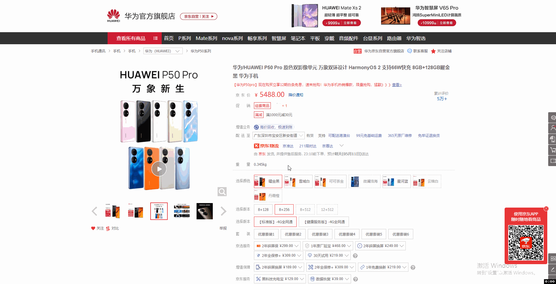Click the red 自营 badge
This screenshot has height=284, width=556.
pos(358,51)
